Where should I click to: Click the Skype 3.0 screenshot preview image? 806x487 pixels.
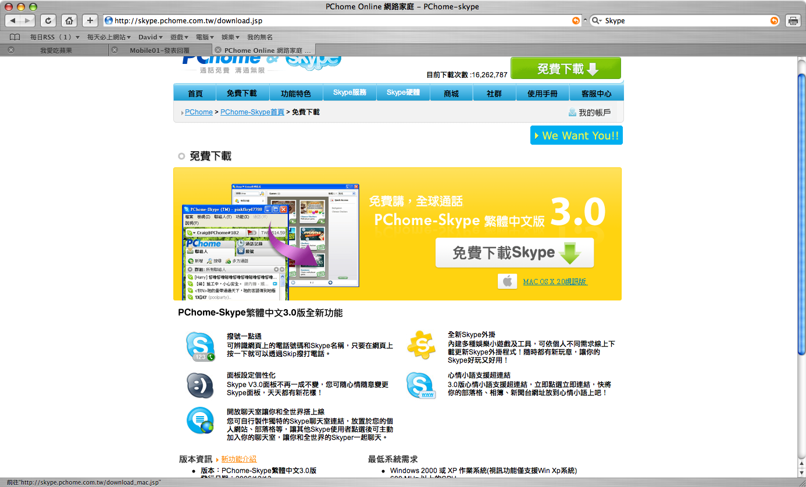pos(270,241)
